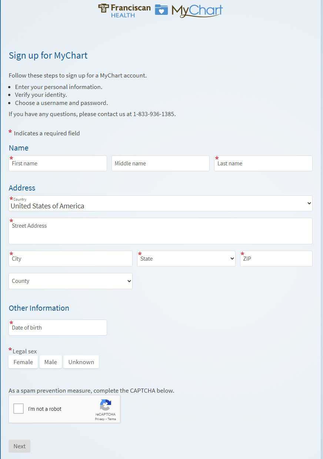The height and width of the screenshot is (459, 323).
Task: Open the reCAPTCHA Terms link
Action: coord(112,419)
